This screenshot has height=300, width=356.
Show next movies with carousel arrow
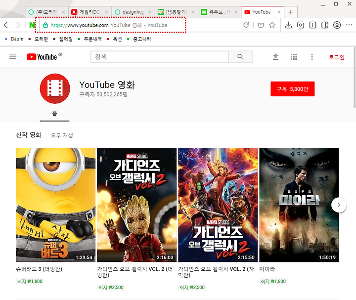(x=339, y=205)
